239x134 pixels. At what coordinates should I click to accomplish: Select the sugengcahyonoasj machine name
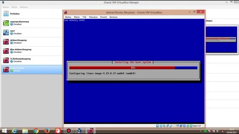click(x=19, y=22)
